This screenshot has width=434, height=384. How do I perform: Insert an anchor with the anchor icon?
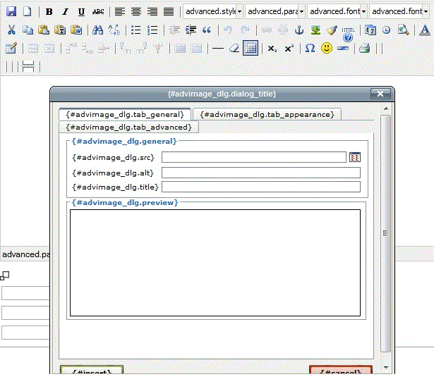299,30
